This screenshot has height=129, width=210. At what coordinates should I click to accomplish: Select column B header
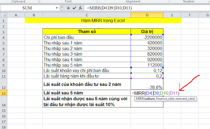[x=34, y=15]
